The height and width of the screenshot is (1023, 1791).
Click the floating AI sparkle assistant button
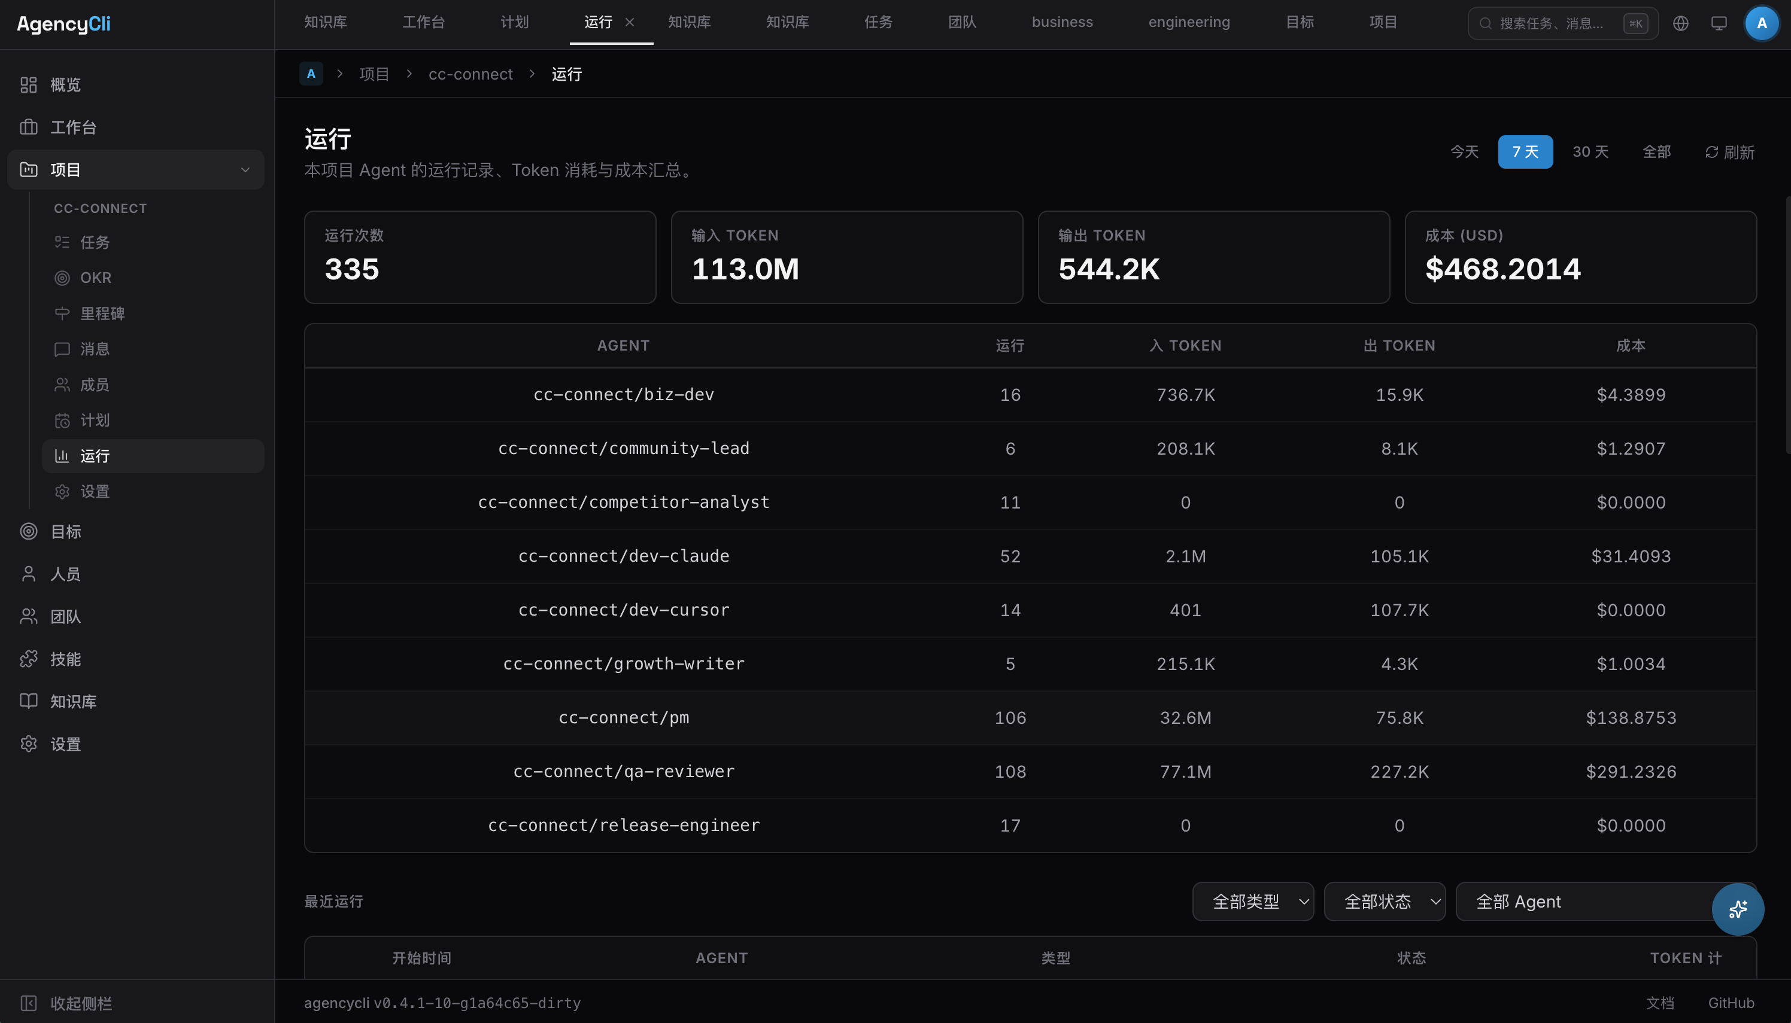pyautogui.click(x=1738, y=909)
